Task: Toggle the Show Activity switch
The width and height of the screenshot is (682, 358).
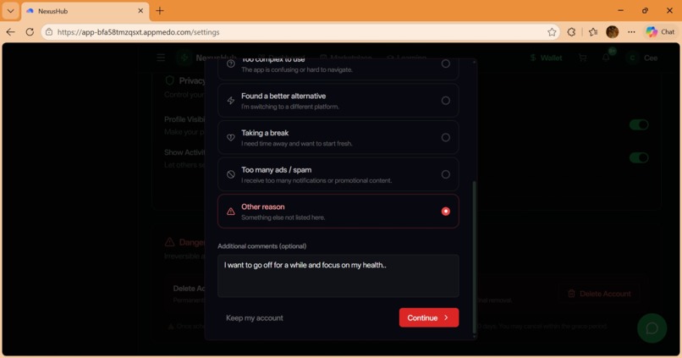Action: coord(639,157)
